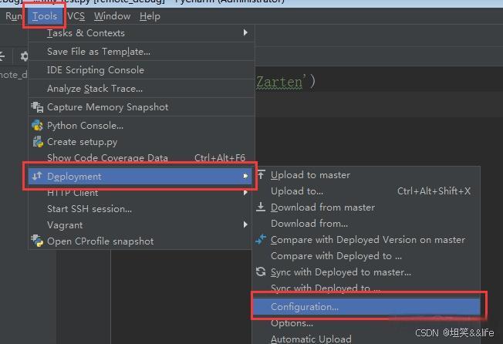This screenshot has width=503, height=344.
Task: Choose Download from... entry
Action: tap(366, 224)
